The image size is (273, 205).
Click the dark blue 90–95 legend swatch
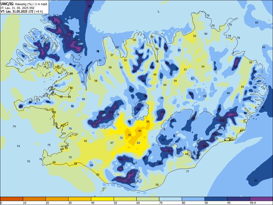pyautogui.click(x=216, y=199)
